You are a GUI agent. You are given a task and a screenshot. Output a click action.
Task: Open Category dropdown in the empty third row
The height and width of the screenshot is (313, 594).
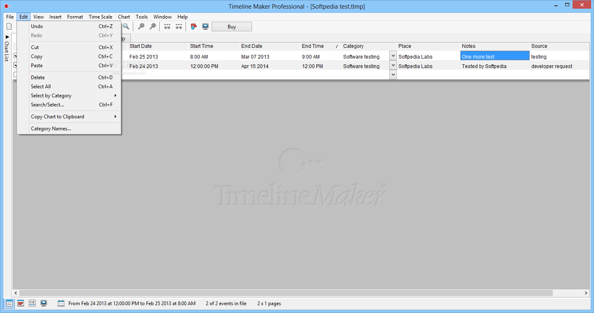pos(393,75)
